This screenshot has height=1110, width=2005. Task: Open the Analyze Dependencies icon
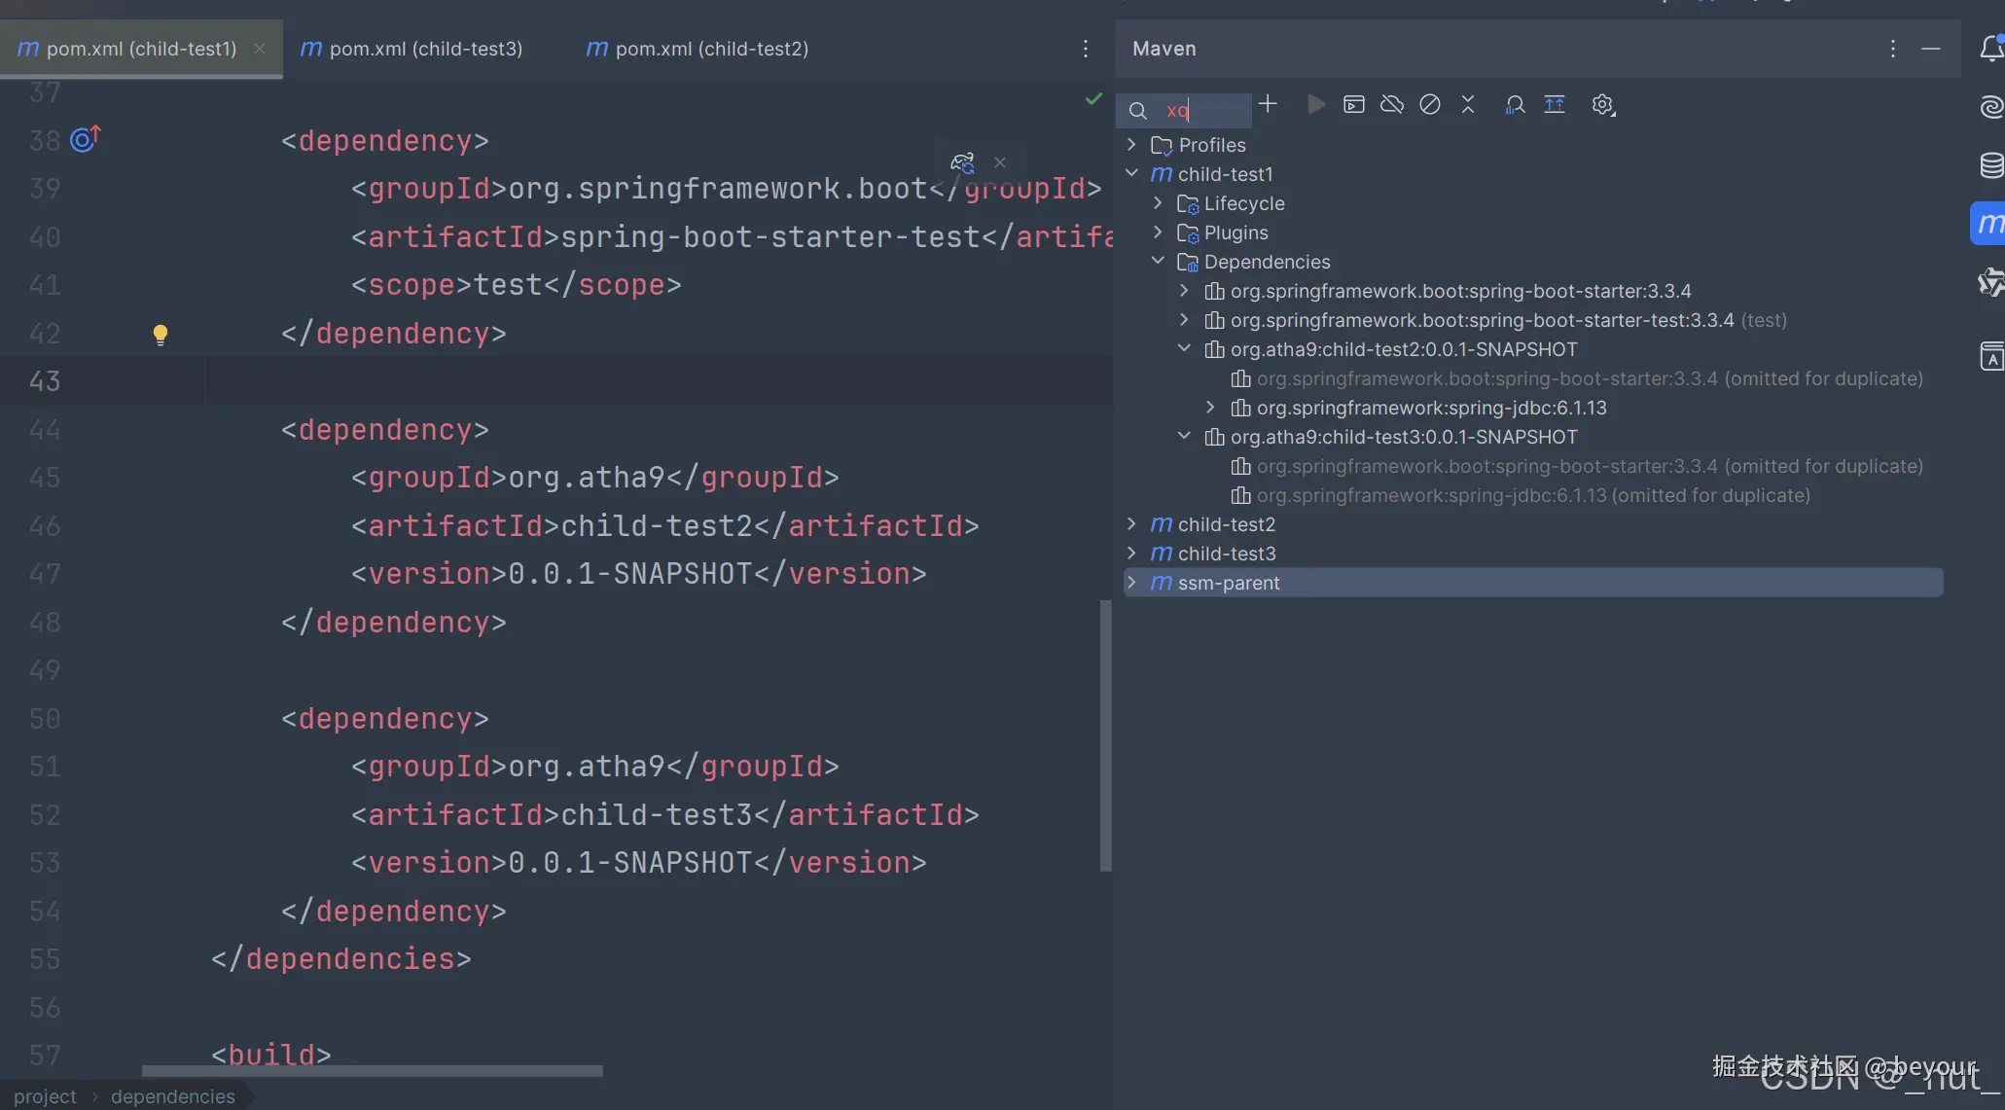tap(1515, 104)
